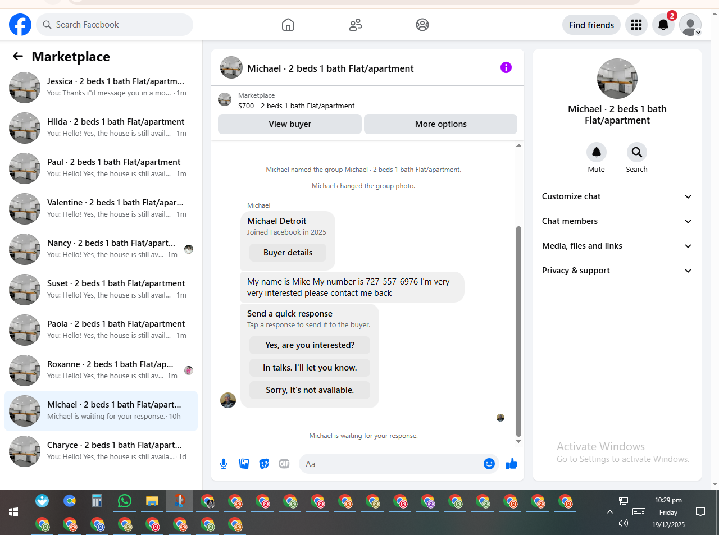
Task: Open the Calculator taskbar icon
Action: (97, 501)
